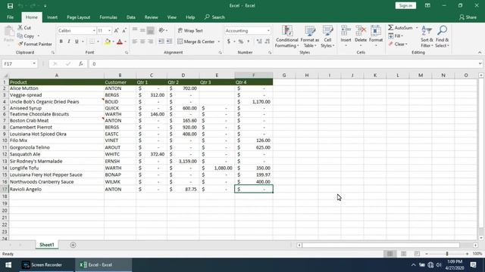
Task: Click the Copy icon
Action: point(20,36)
